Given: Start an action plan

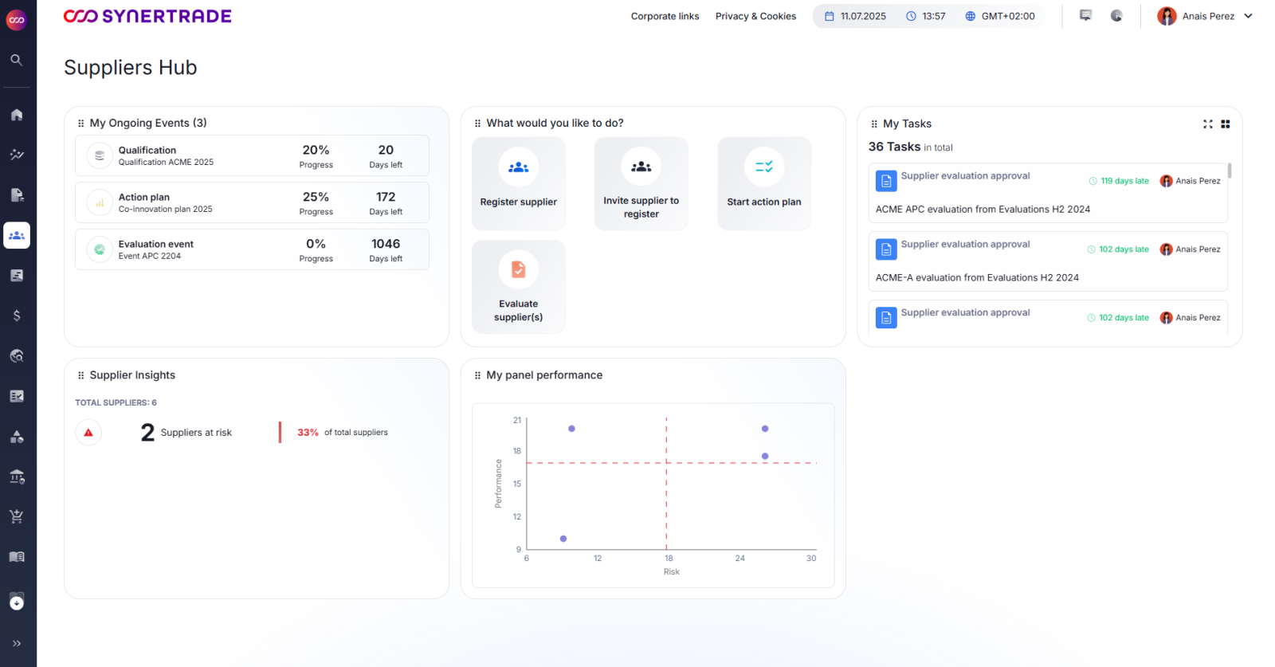Looking at the screenshot, I should click(x=764, y=183).
